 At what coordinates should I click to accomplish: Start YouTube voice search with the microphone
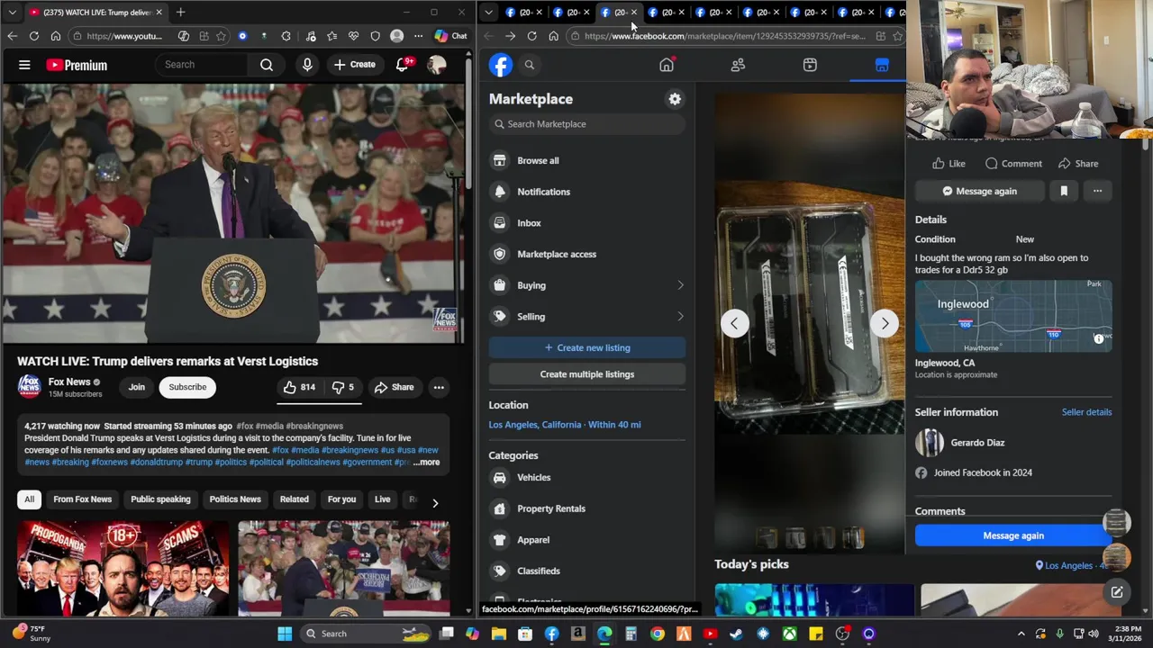click(x=307, y=65)
